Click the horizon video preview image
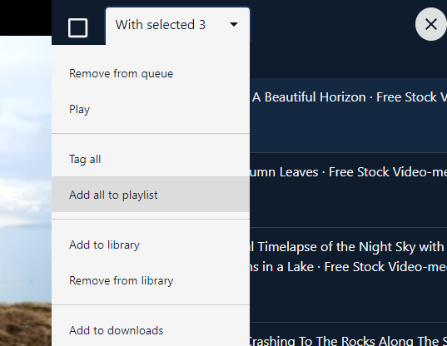Screen dimensions: 447x346 coord(26,190)
